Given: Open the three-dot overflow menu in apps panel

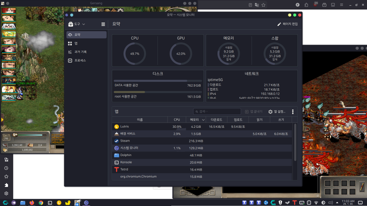Looking at the screenshot, I should [x=293, y=112].
